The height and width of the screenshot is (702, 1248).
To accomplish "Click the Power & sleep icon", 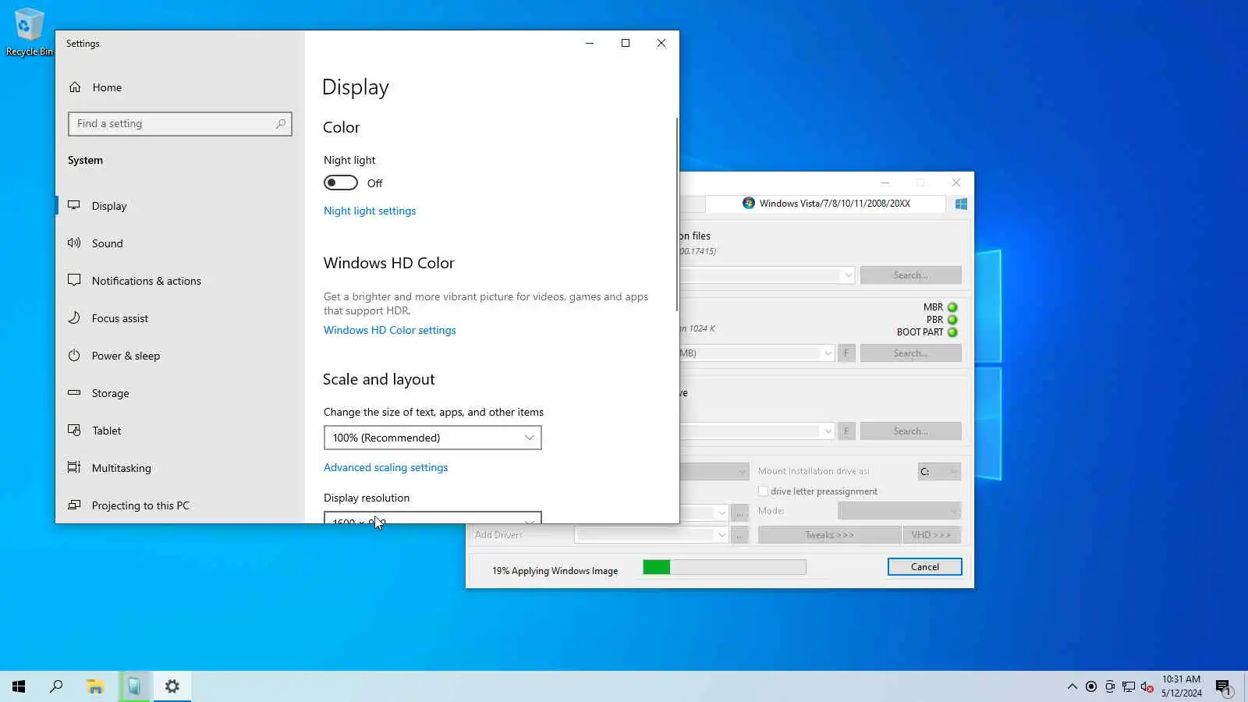I will (x=74, y=355).
